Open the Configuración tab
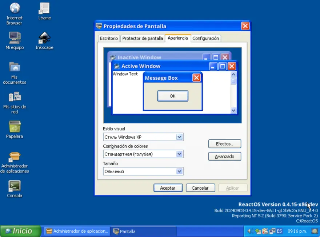320x237 pixels. point(206,39)
